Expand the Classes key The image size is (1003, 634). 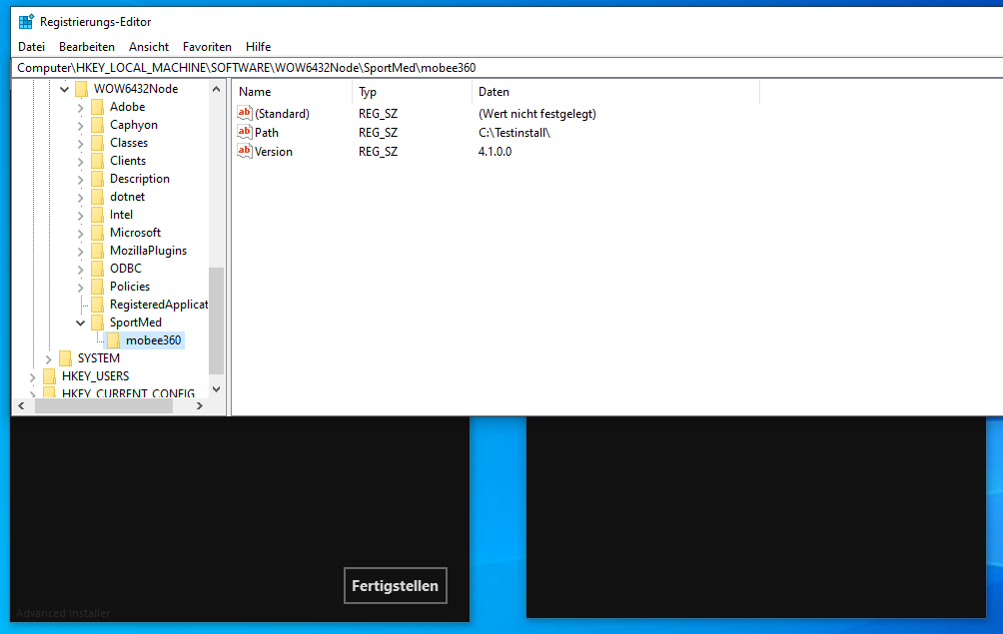pos(81,143)
